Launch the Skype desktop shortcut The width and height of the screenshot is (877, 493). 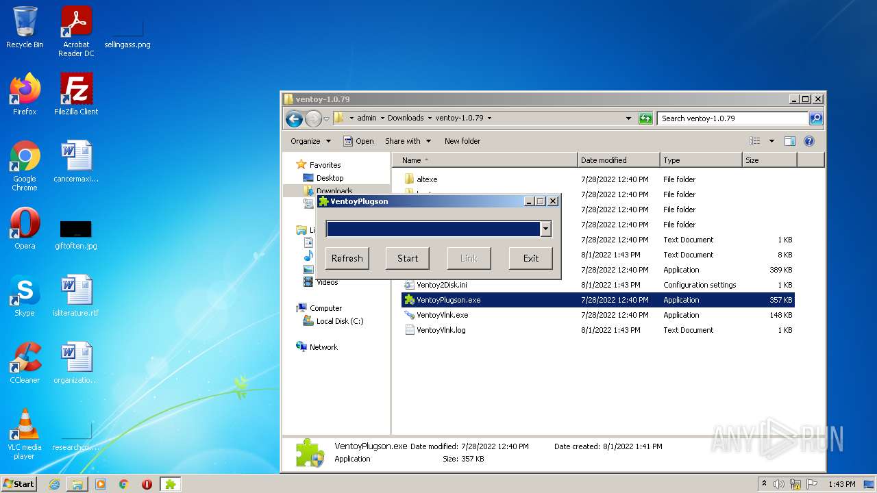point(25,296)
